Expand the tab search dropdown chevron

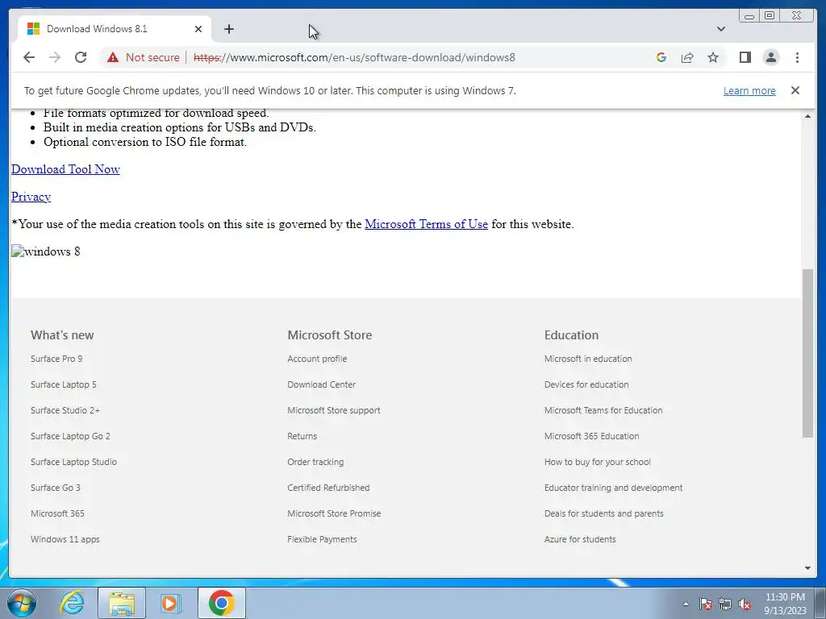[x=720, y=29]
